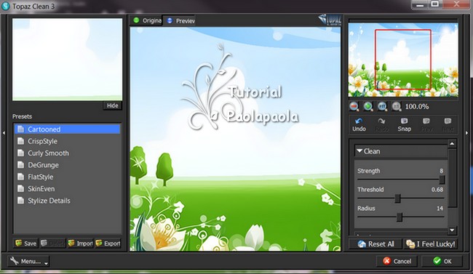Choose the FlatStyle preset
Viewport: 473px width, 274px height.
click(67, 177)
